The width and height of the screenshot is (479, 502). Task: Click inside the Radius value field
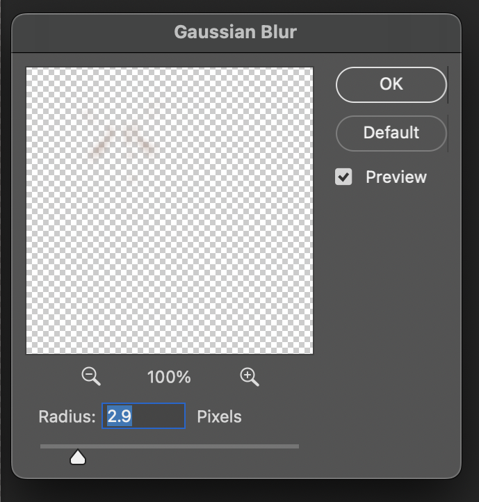144,416
